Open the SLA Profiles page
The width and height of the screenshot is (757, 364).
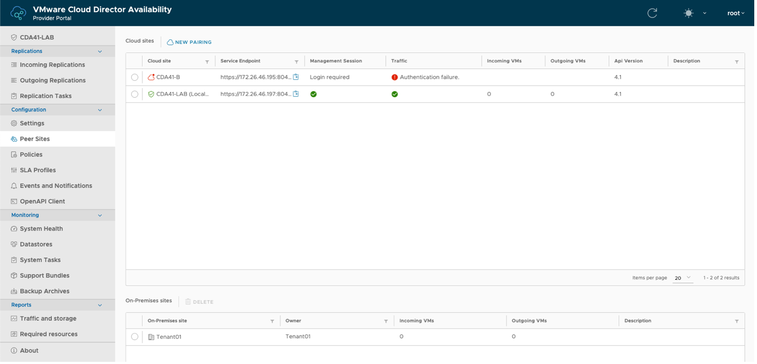tap(38, 170)
